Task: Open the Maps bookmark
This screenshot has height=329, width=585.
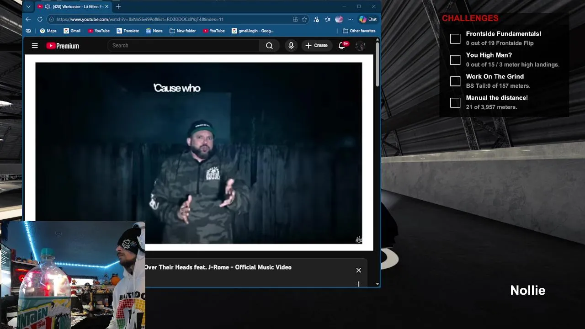Action: tap(48, 31)
